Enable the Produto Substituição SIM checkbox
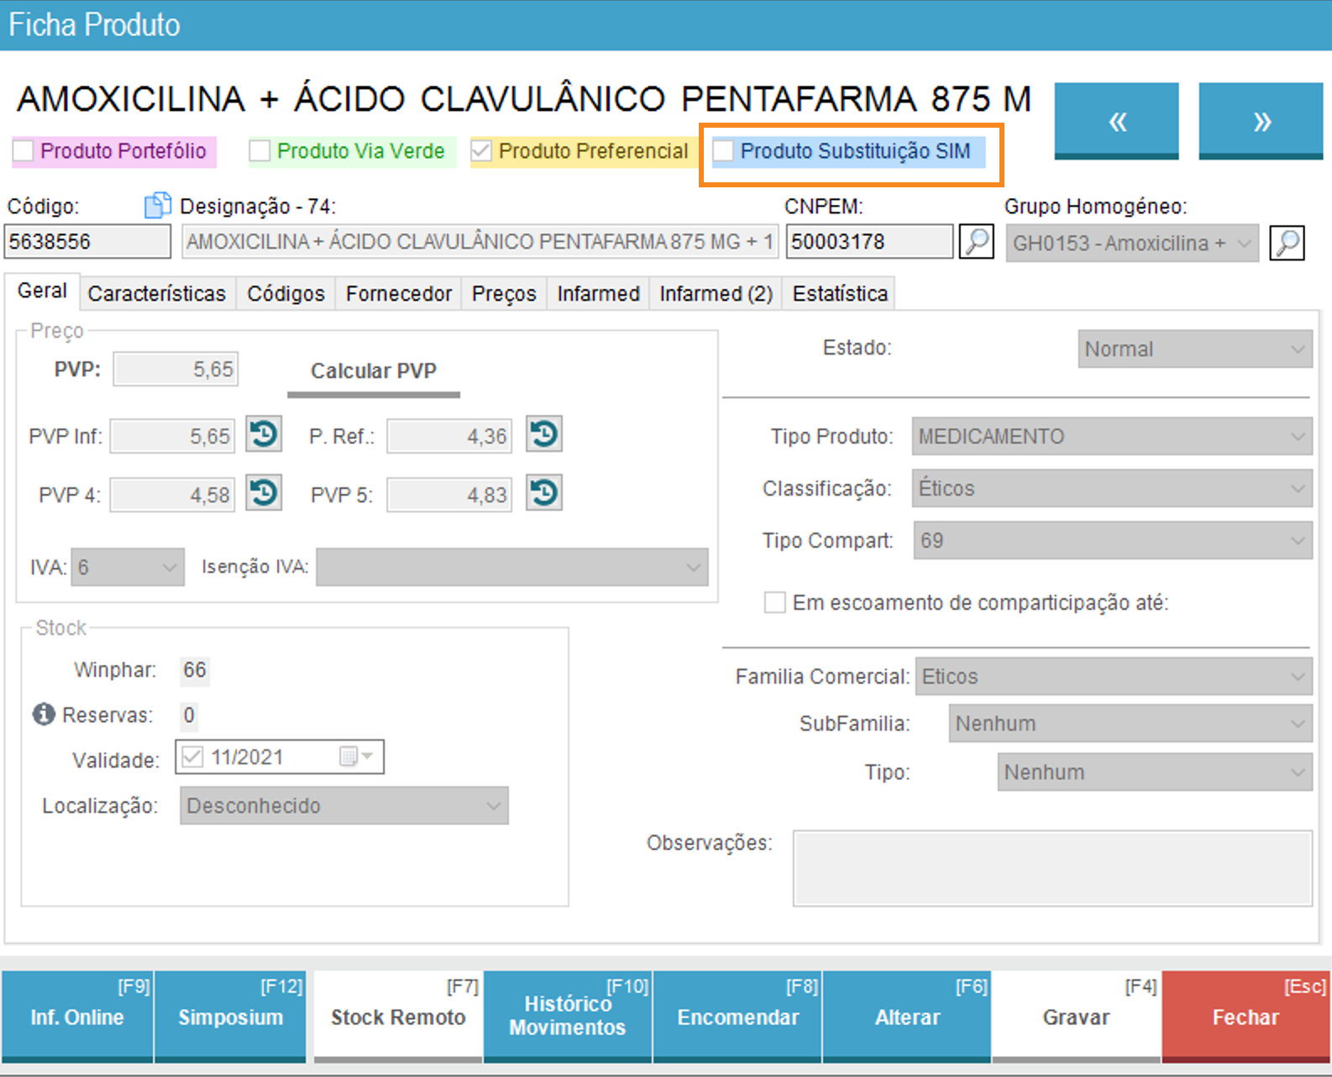This screenshot has width=1332, height=1077. 723,151
